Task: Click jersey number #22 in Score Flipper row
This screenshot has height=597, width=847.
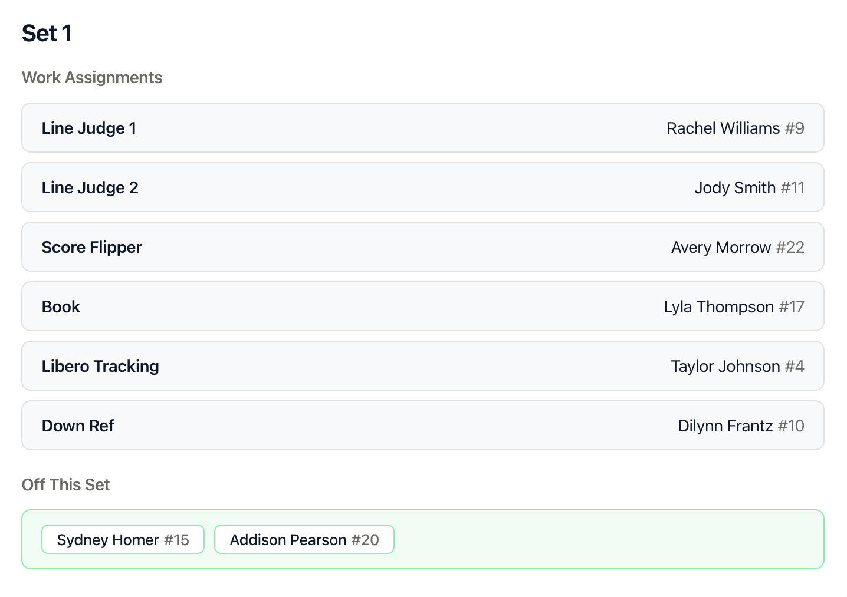Action: coord(790,248)
